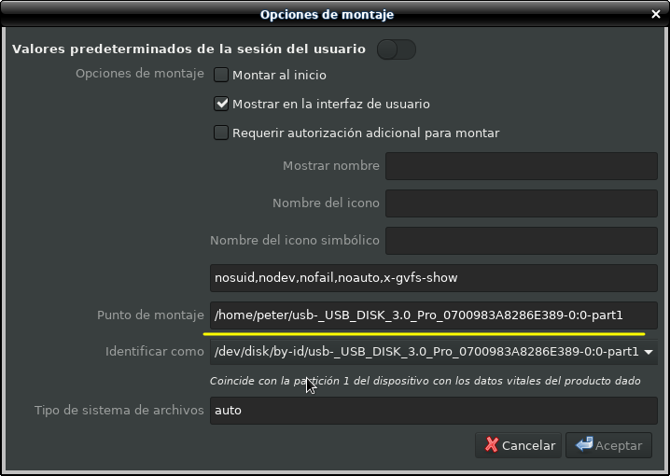
Task: Confirm with the Aceptar button
Action: pyautogui.click(x=609, y=445)
